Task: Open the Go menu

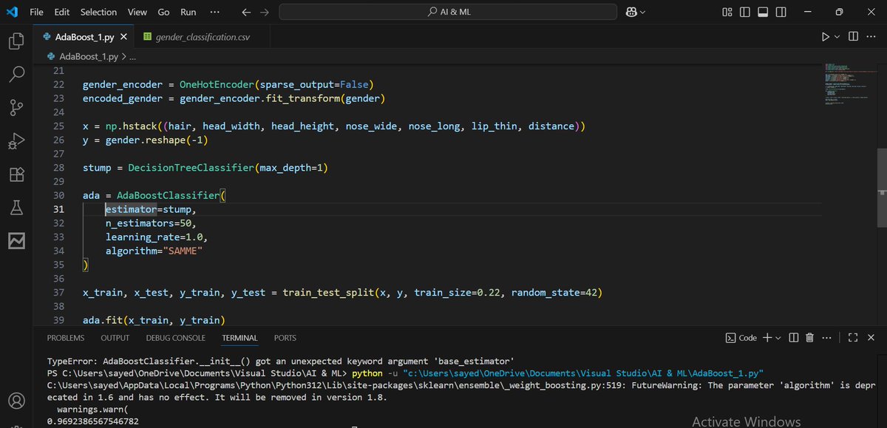Action: (164, 12)
